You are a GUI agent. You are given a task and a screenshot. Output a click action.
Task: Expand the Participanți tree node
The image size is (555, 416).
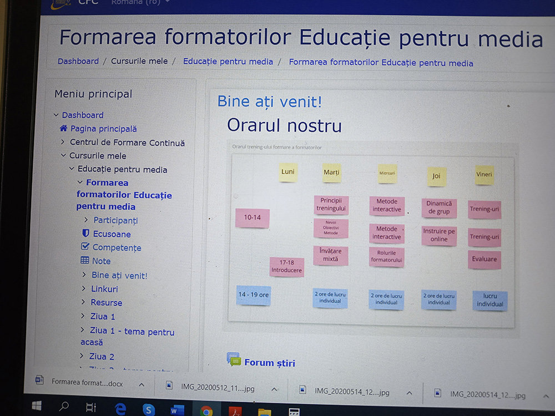[86, 220]
